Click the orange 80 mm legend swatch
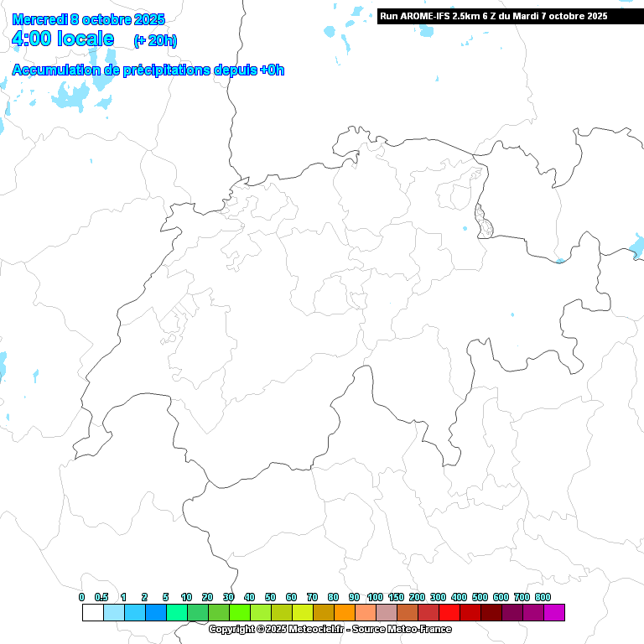 345,613
